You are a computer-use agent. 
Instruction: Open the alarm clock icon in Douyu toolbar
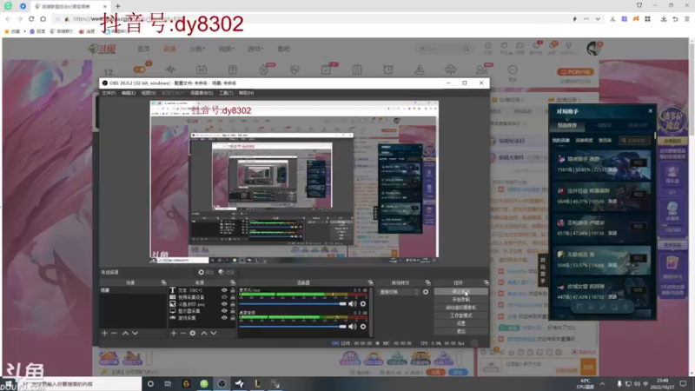click(388, 70)
